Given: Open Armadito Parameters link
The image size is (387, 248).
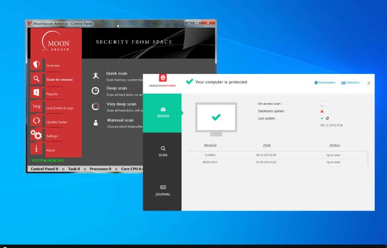Looking at the screenshot, I should click(x=325, y=83).
